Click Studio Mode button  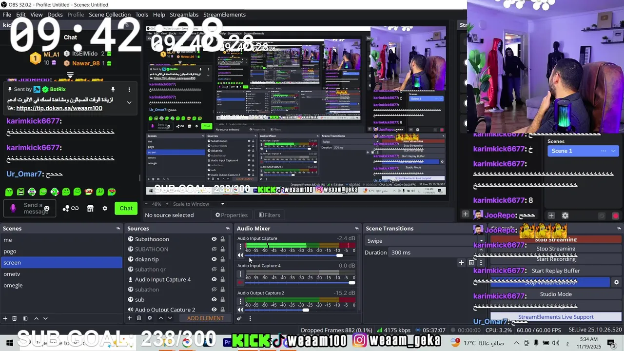tap(556, 294)
